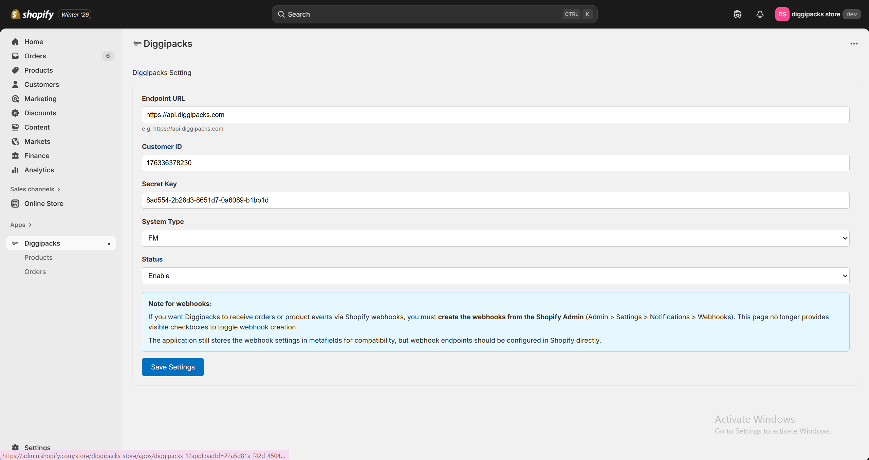
Task: Expand the Apps section
Action: tap(21, 225)
